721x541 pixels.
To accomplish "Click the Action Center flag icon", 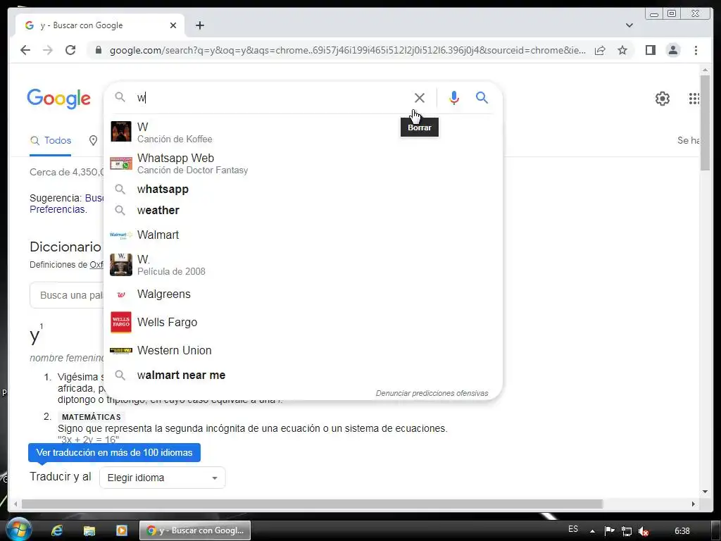I will pyautogui.click(x=609, y=531).
